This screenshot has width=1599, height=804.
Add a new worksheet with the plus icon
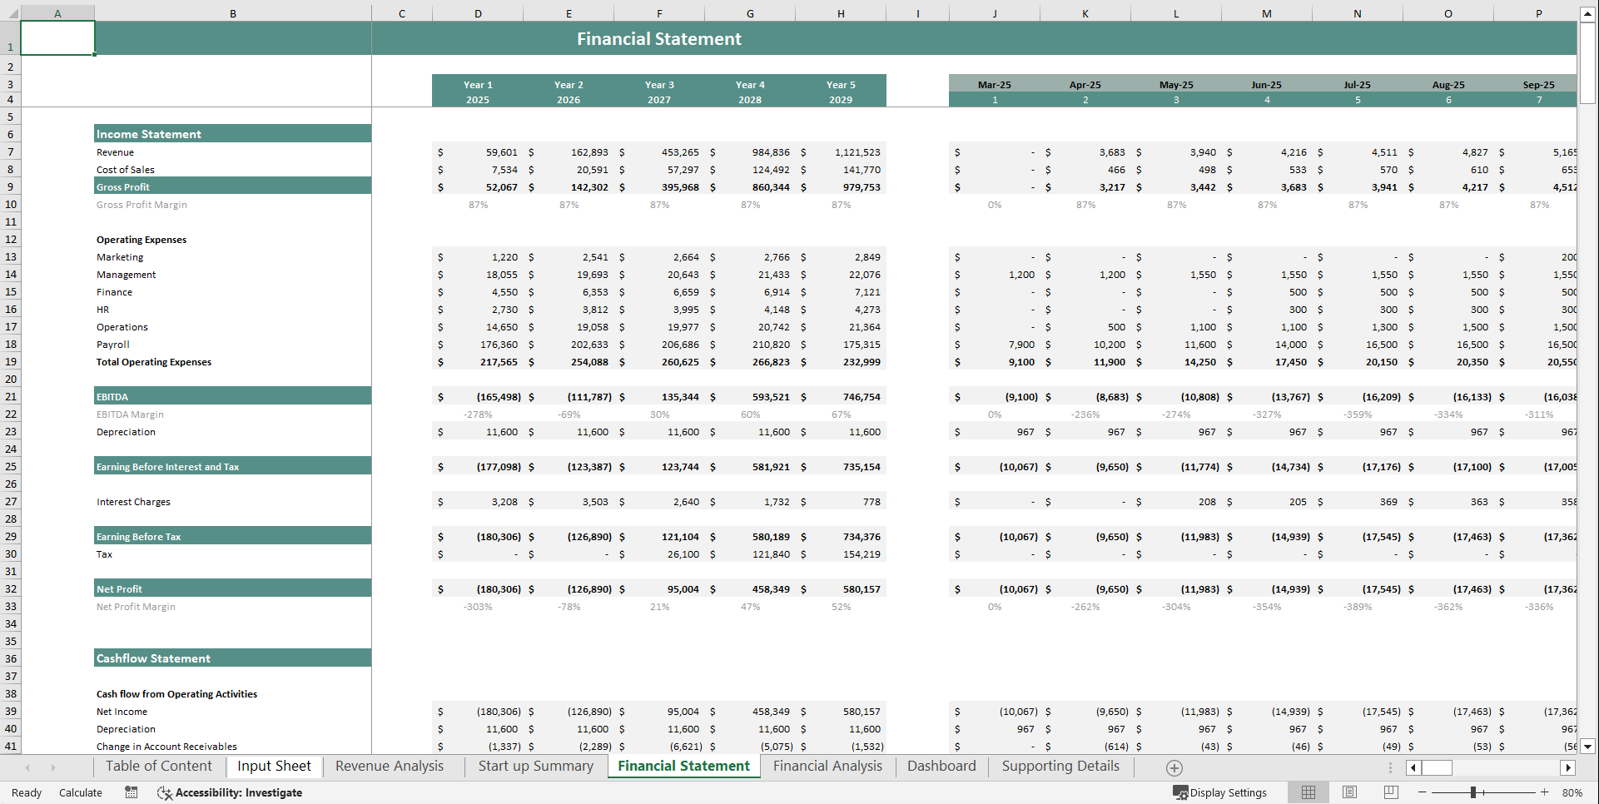point(1174,767)
